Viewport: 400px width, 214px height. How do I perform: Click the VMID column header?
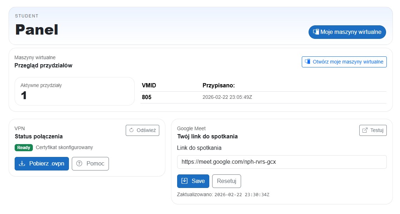pyautogui.click(x=149, y=86)
